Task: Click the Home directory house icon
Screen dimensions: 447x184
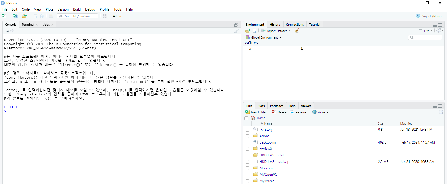Action: [x=253, y=118]
